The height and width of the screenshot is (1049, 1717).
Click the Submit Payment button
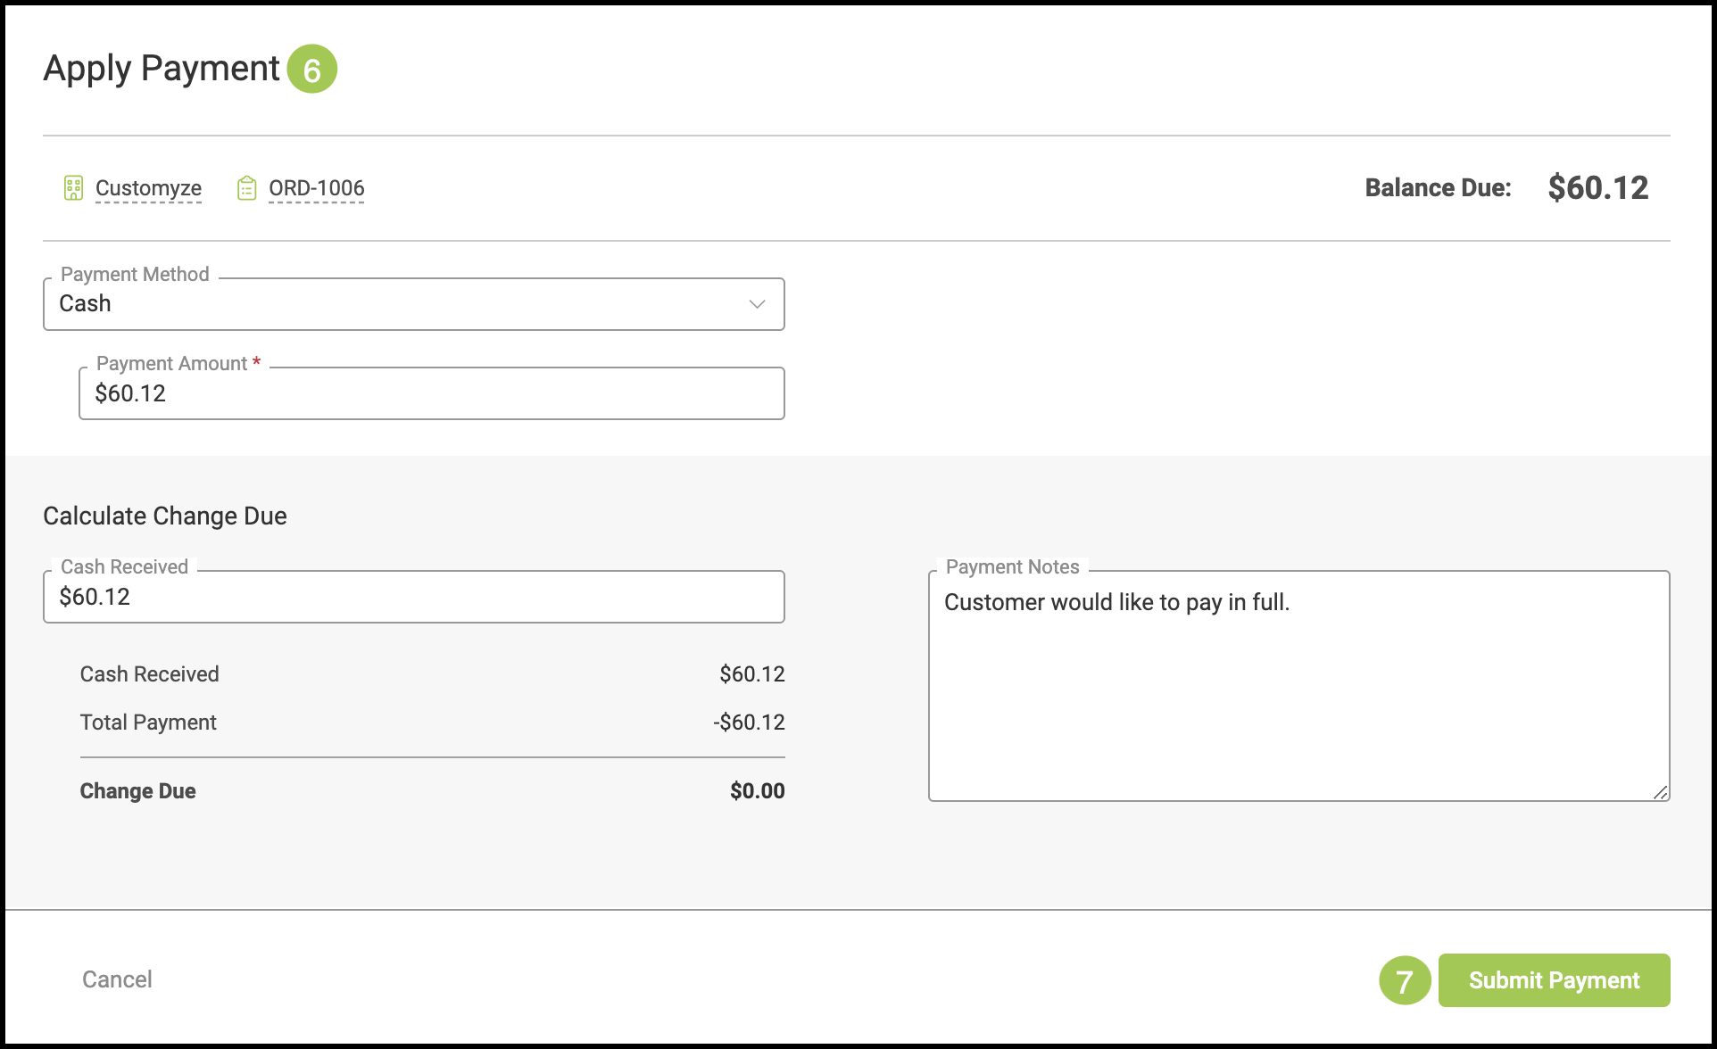pos(1554,980)
